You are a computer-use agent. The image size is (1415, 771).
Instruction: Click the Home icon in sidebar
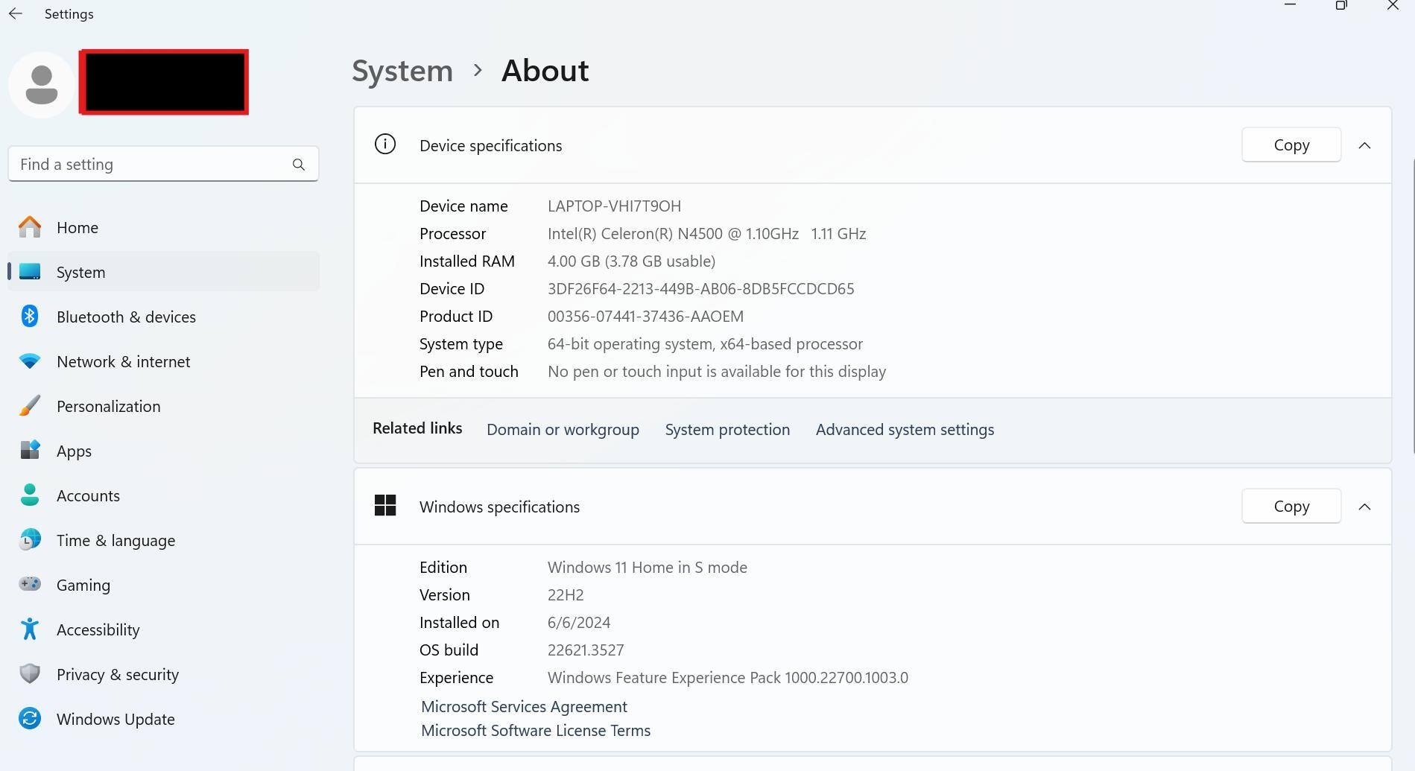tap(30, 227)
